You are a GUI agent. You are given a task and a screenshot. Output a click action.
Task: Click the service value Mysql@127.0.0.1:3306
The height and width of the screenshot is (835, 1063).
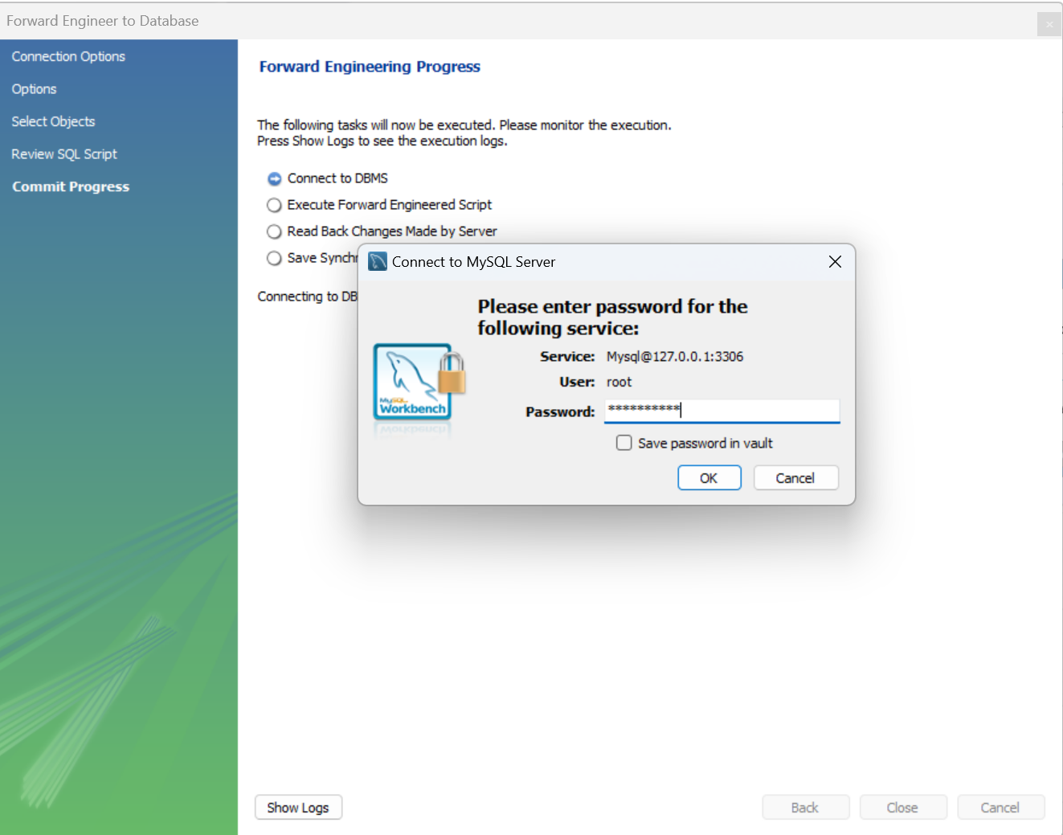[675, 356]
